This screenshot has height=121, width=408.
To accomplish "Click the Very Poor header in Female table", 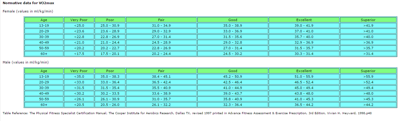I will pos(79,20).
